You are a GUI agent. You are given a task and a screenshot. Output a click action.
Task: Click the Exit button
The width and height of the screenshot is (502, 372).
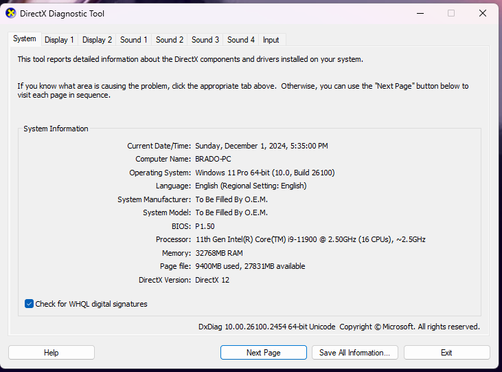point(446,353)
